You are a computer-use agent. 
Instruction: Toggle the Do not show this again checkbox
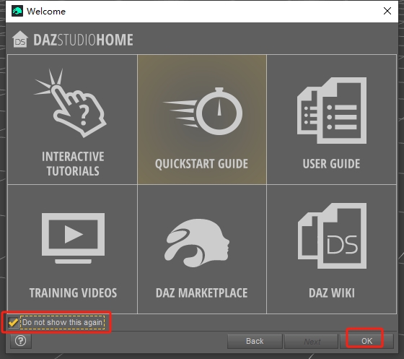coord(13,322)
